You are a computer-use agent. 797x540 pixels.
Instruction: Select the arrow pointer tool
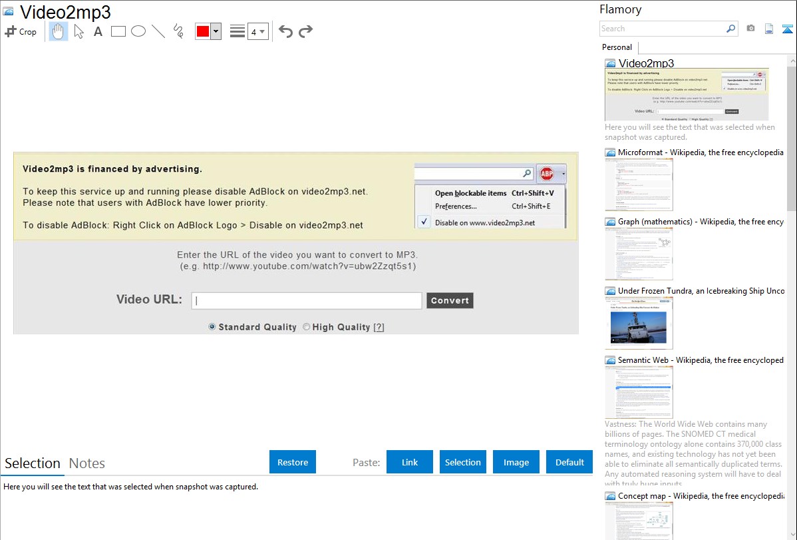coord(79,31)
